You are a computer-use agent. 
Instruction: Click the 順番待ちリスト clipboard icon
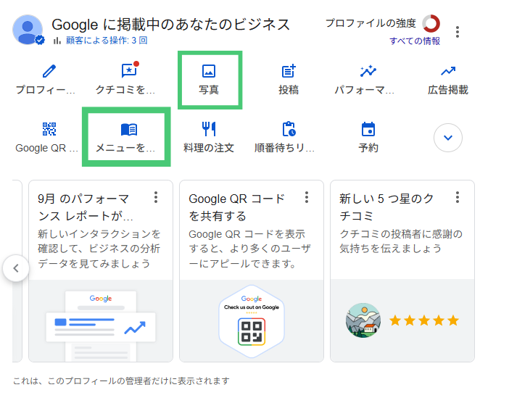[x=289, y=130]
